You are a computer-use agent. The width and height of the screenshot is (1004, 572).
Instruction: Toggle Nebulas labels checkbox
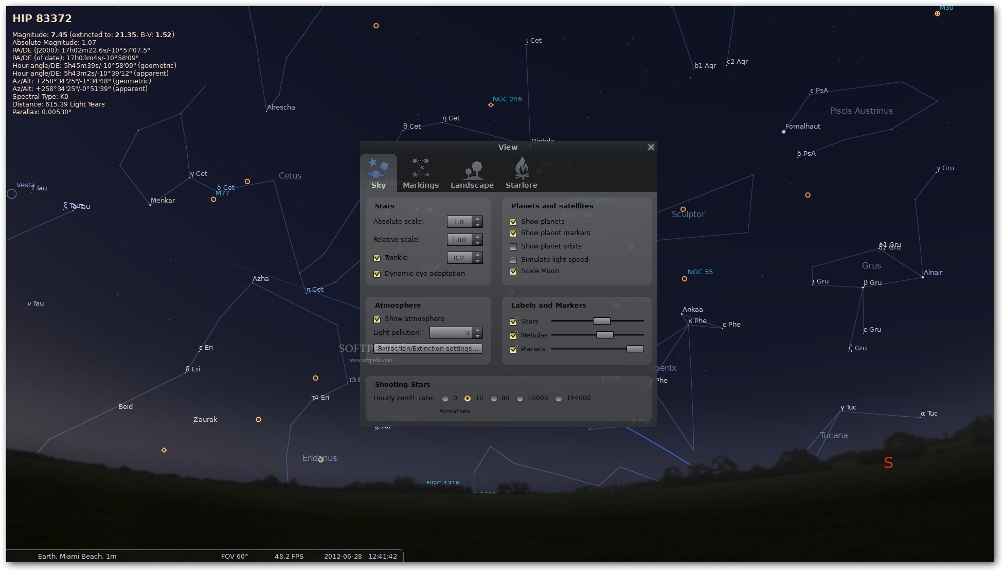(x=513, y=335)
